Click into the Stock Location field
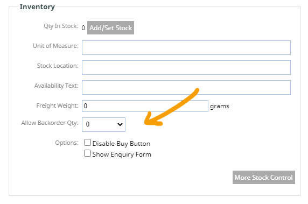The image size is (308, 204). coord(186,67)
